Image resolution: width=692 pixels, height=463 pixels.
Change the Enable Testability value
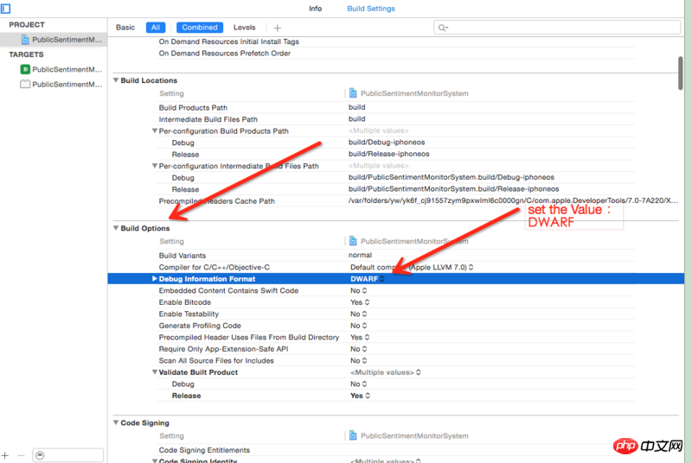tap(358, 314)
